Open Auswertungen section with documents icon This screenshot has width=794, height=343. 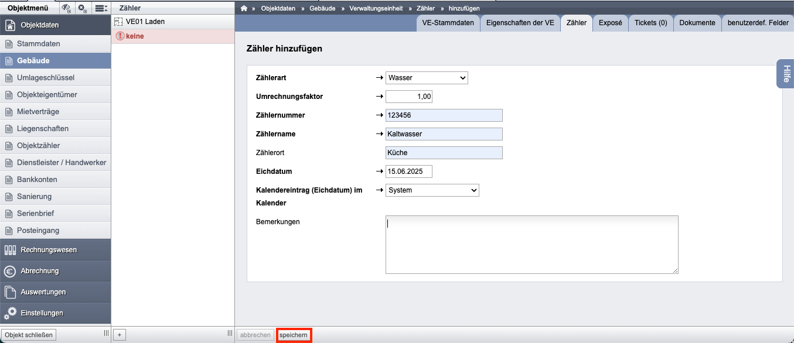point(55,292)
